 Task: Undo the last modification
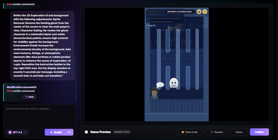pyautogui.click(x=30, y=97)
